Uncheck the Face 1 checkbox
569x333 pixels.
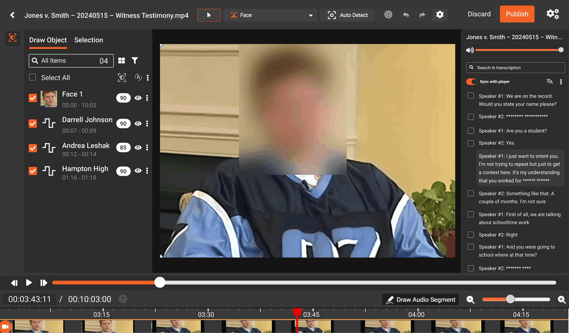[33, 98]
